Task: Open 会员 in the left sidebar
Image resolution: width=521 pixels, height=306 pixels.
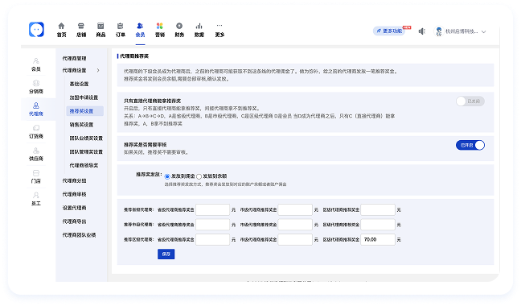Action: coord(36,64)
